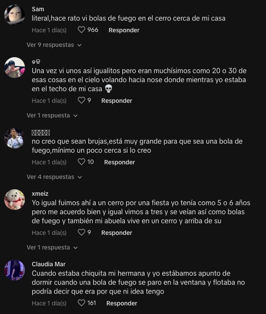Heart xmeiz's comment about the cerro
Image resolution: width=266 pixels, height=314 pixels.
click(81, 232)
